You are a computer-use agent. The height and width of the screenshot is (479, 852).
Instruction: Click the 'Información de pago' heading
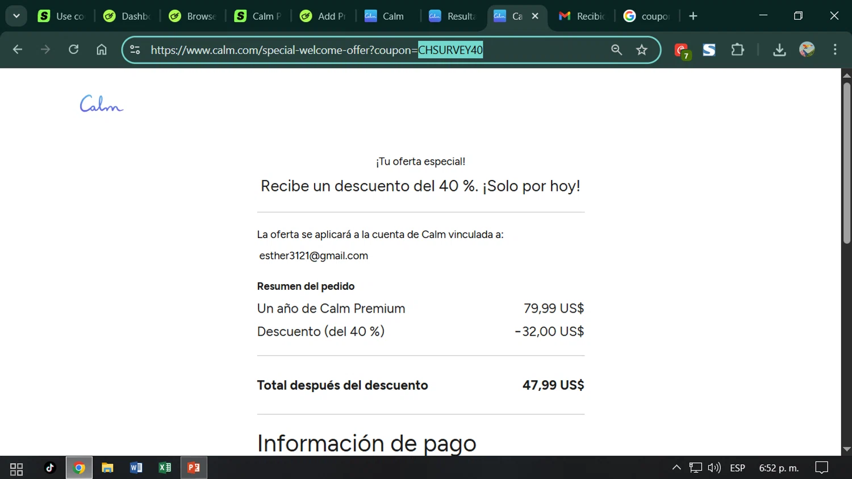tap(366, 443)
